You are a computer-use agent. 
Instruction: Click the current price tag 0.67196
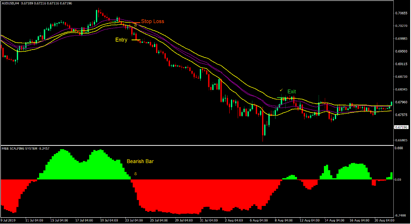point(401,127)
